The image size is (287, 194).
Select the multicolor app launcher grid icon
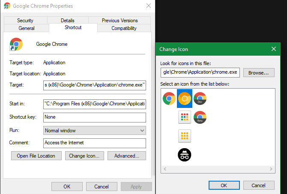[x=185, y=117]
